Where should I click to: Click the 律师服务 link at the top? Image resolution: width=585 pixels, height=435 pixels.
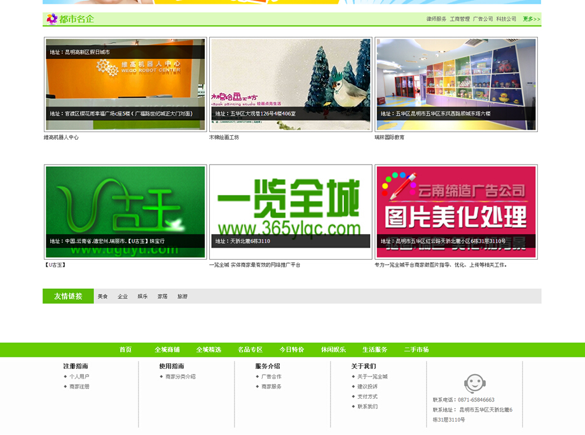[x=437, y=20]
